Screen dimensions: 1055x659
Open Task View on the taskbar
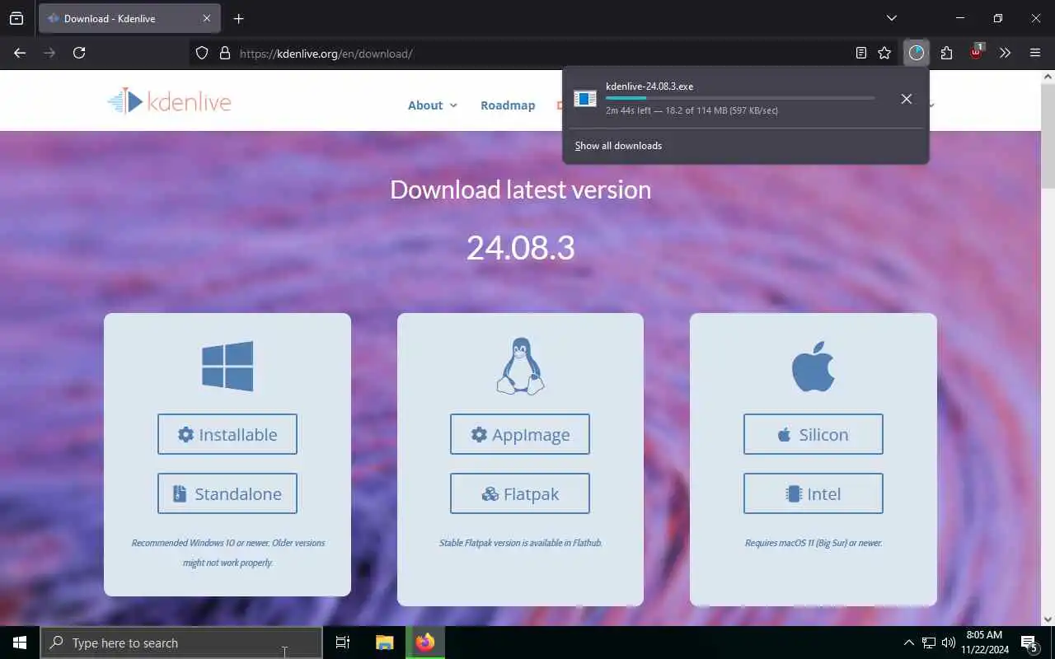pyautogui.click(x=343, y=643)
